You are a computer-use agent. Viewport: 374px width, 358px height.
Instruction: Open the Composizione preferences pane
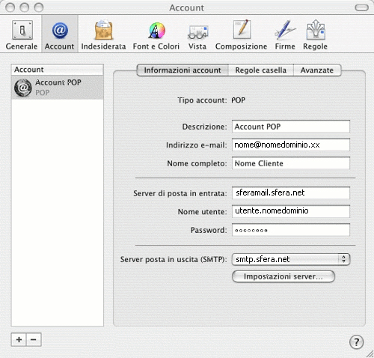point(241,35)
